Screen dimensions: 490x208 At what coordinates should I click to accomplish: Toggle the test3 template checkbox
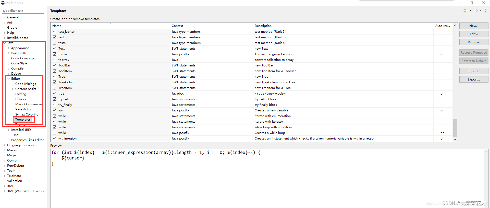pos(55,37)
